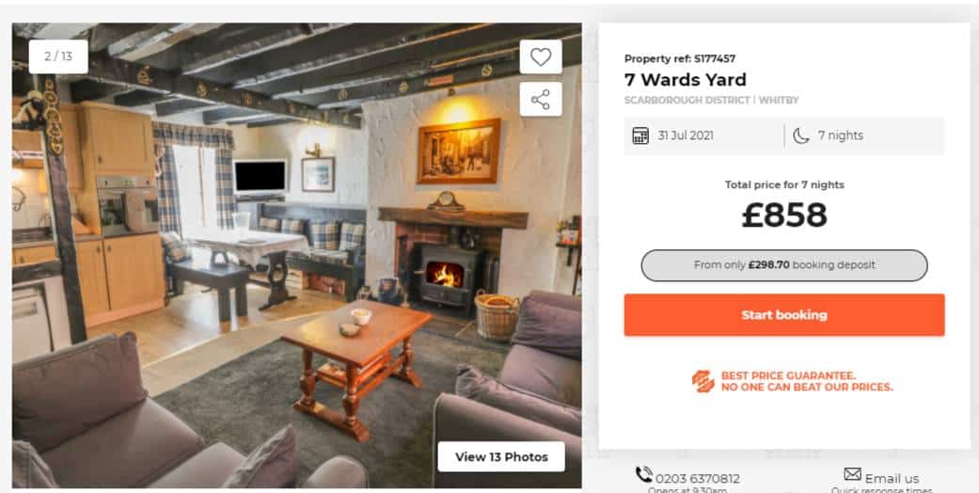
Task: Click the envelope email icon
Action: [852, 473]
